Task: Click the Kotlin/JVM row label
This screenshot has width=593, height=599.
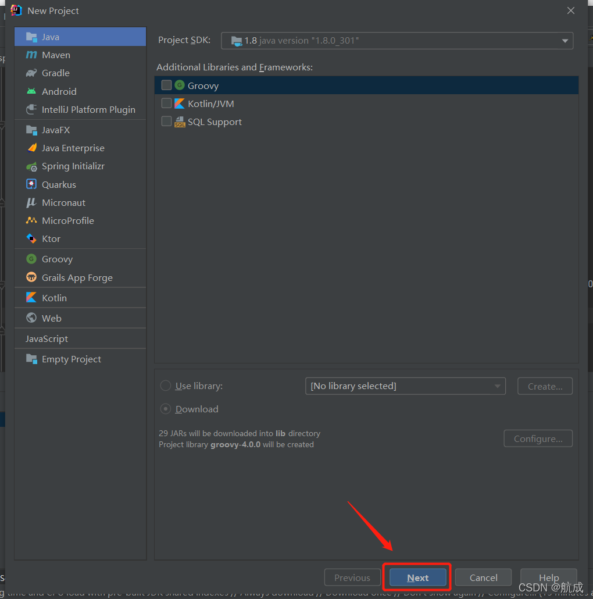Action: (211, 104)
